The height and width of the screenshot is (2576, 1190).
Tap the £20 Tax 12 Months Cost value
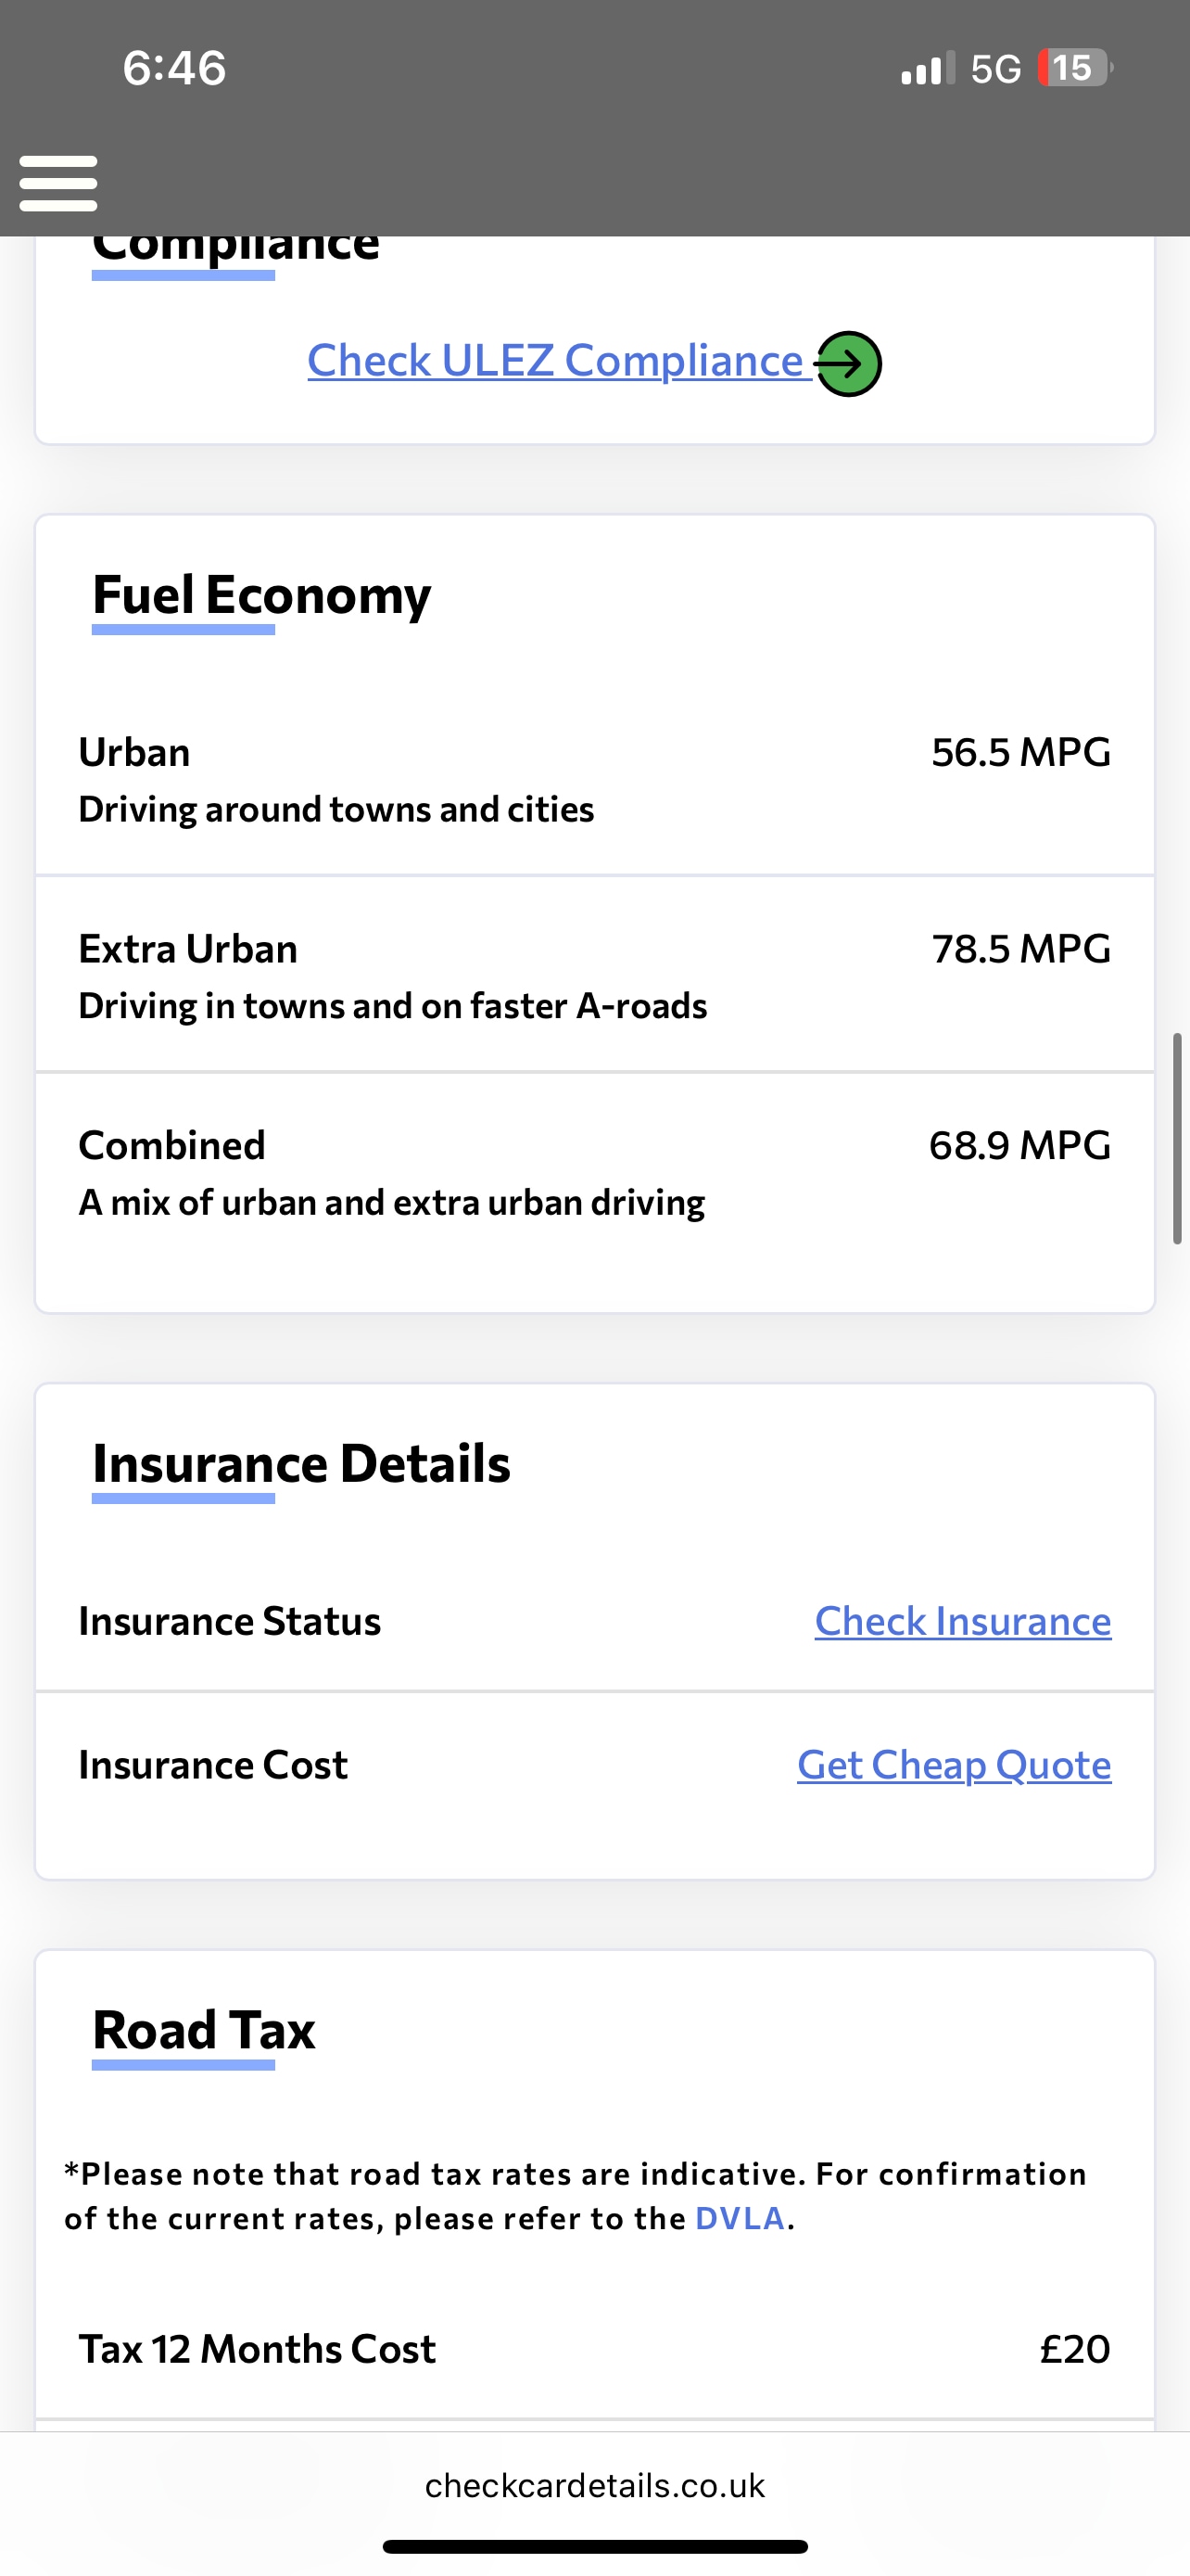[x=1074, y=2349]
